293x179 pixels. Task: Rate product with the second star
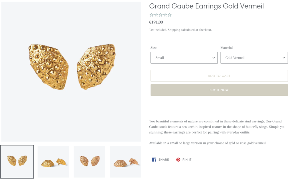point(156,15)
